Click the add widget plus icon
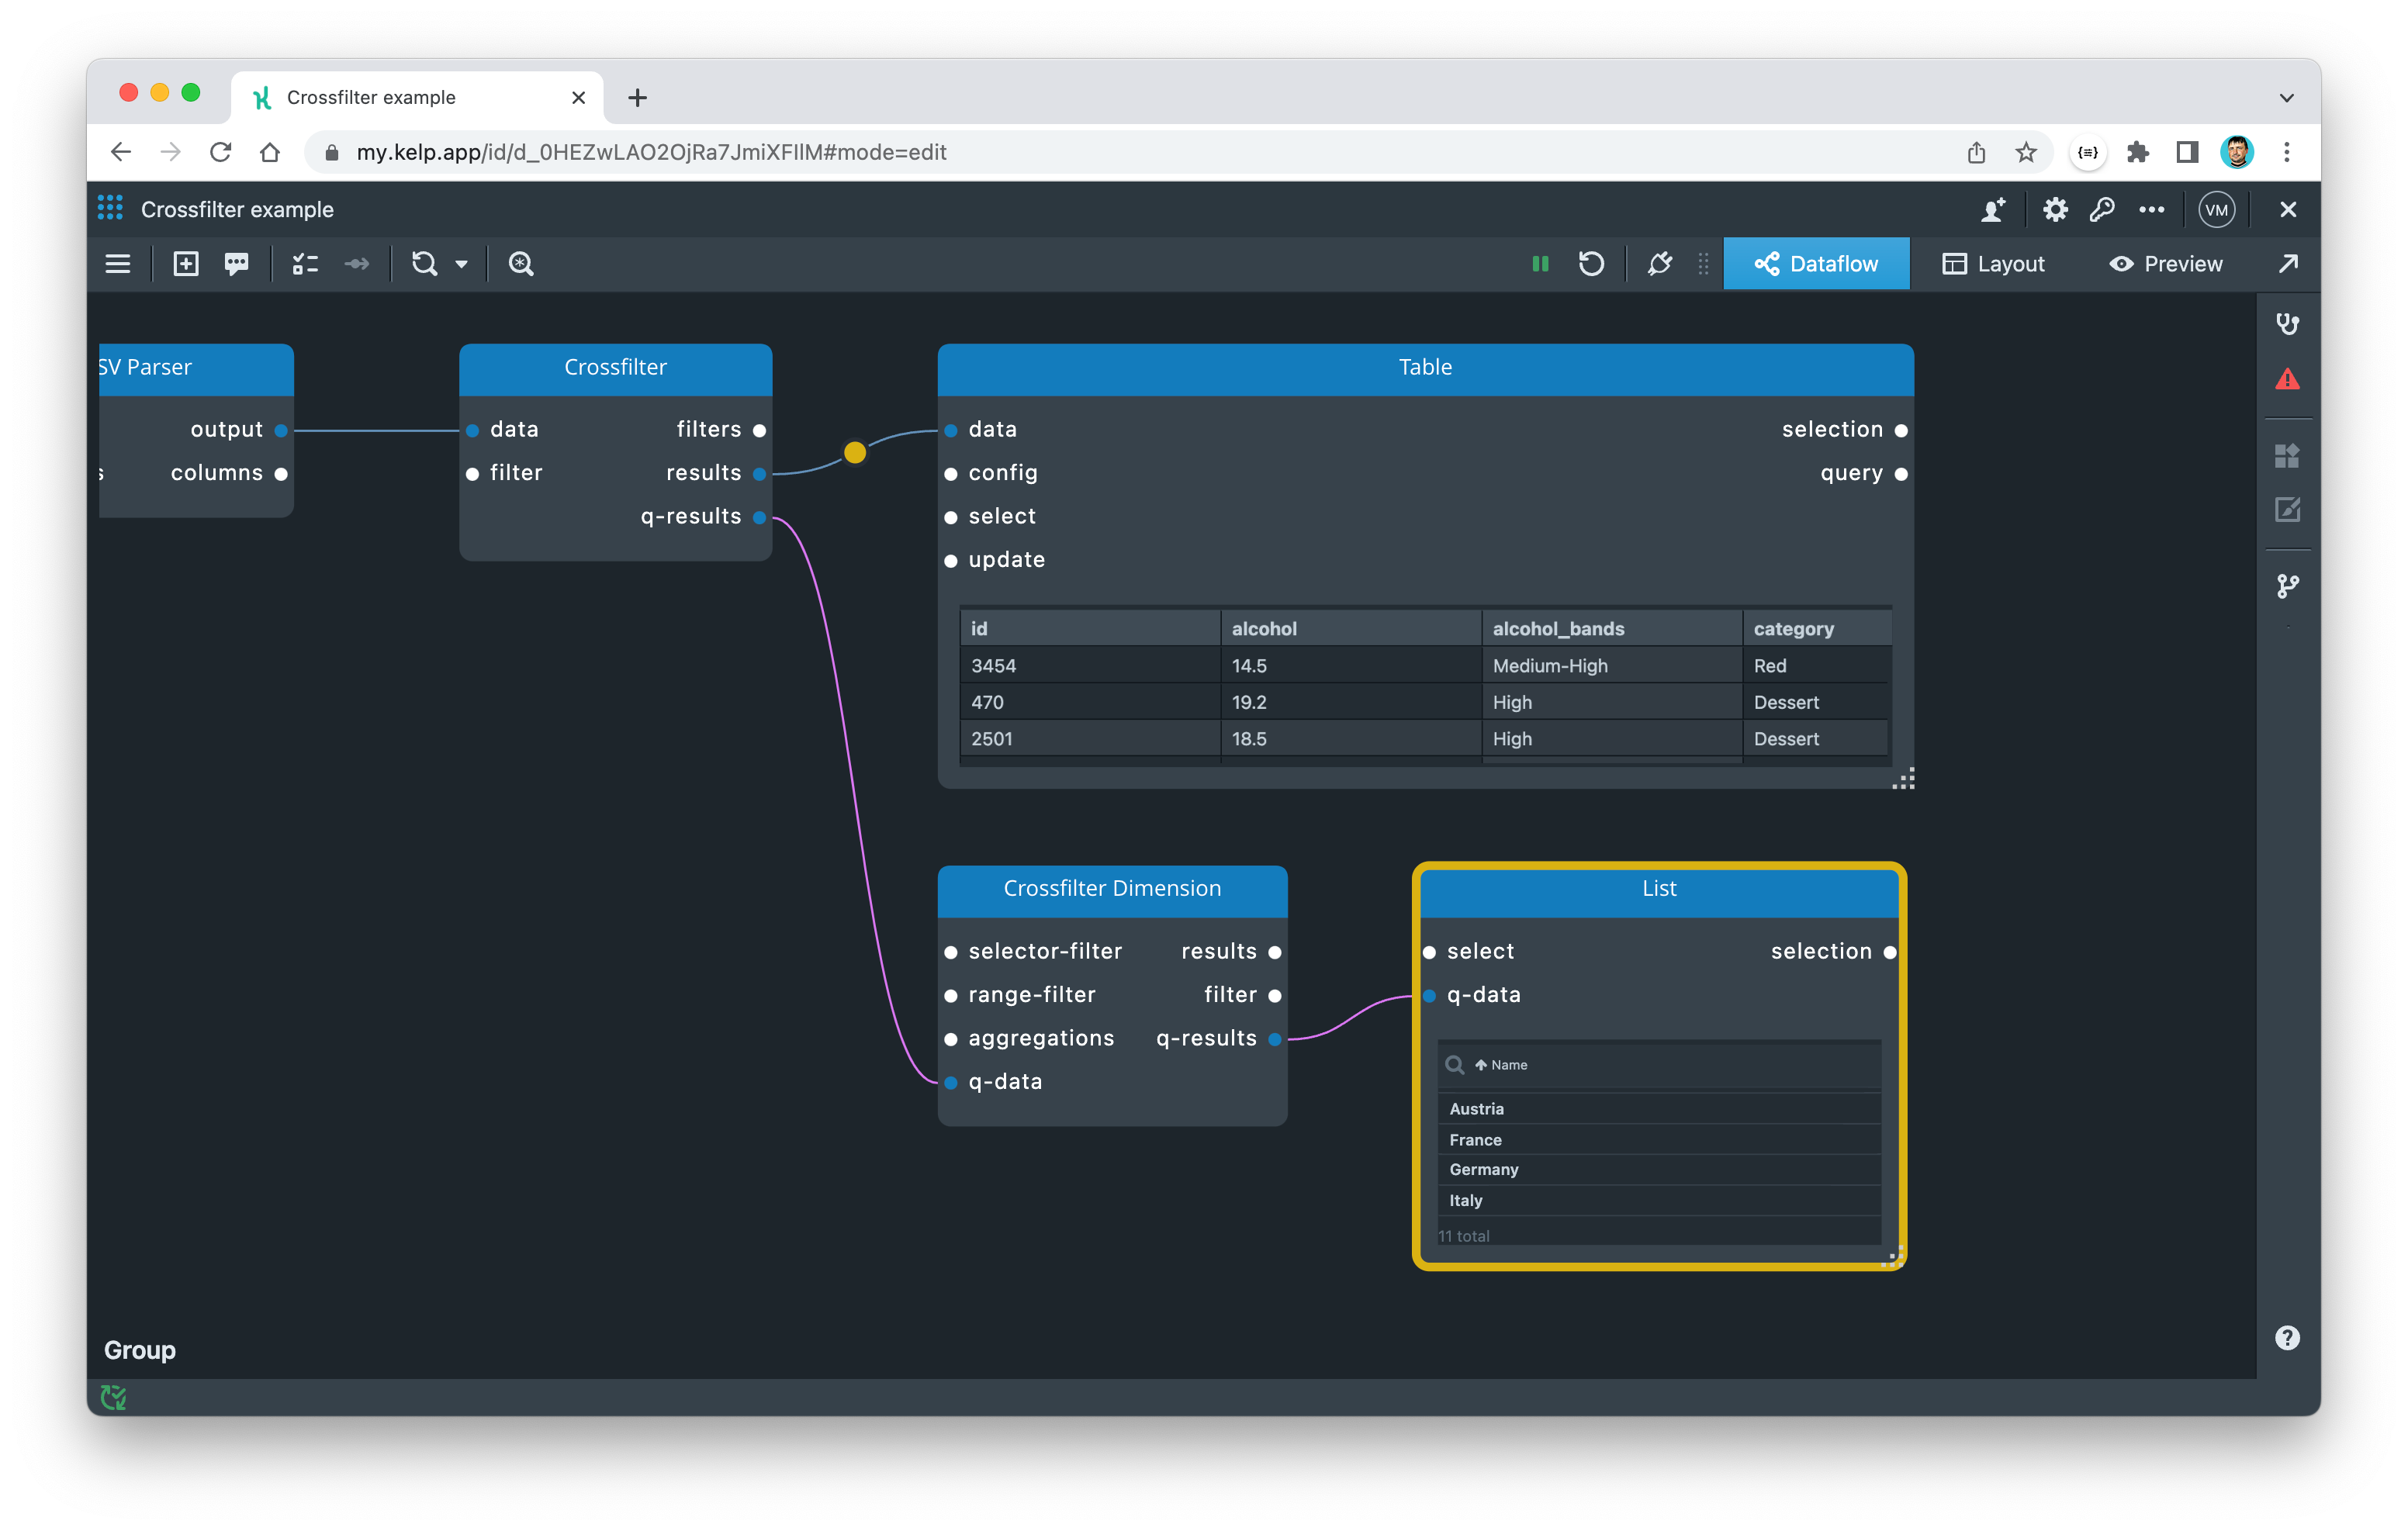 pos(186,264)
